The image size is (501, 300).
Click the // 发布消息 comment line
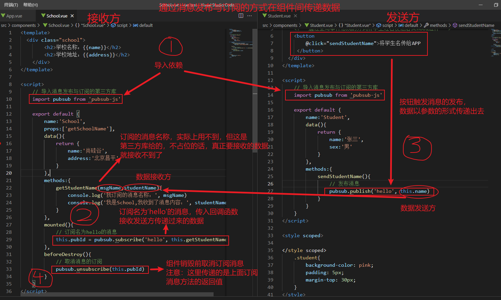pyautogui.click(x=345, y=184)
